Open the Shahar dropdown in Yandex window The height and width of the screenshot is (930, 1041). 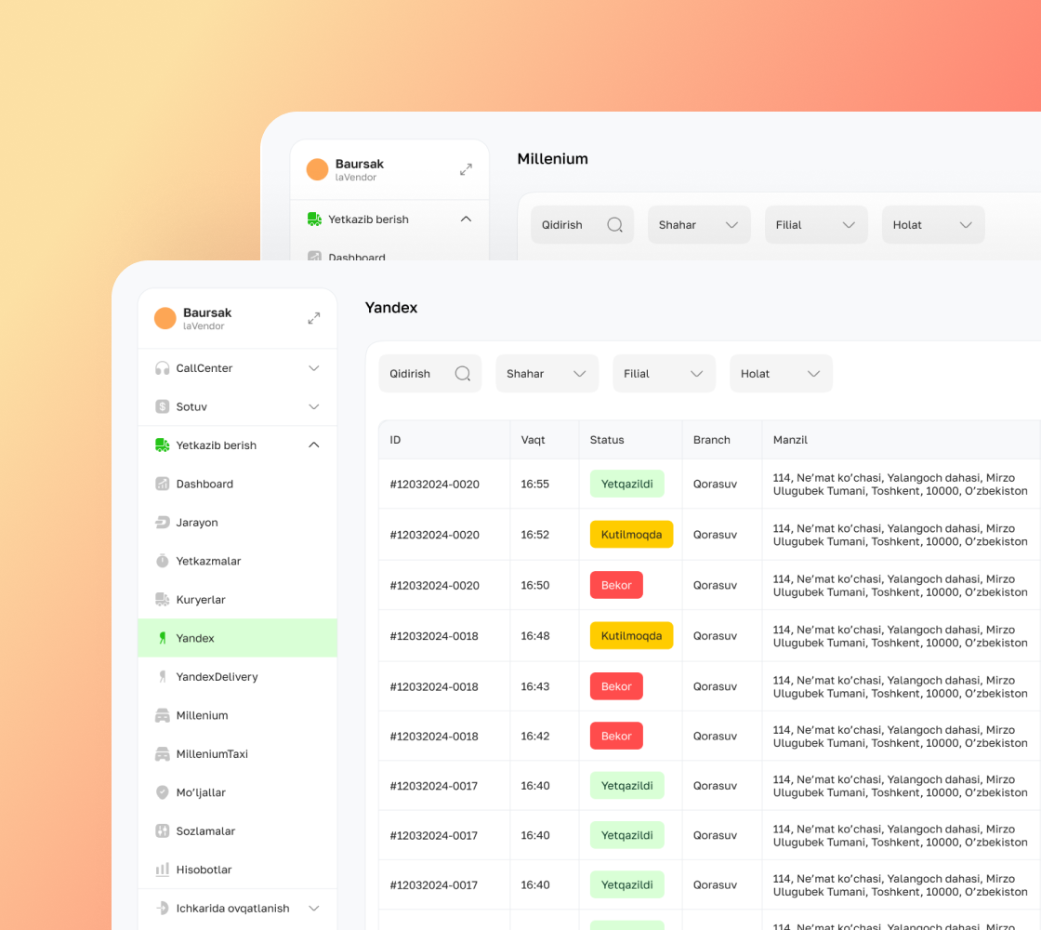pyautogui.click(x=547, y=373)
